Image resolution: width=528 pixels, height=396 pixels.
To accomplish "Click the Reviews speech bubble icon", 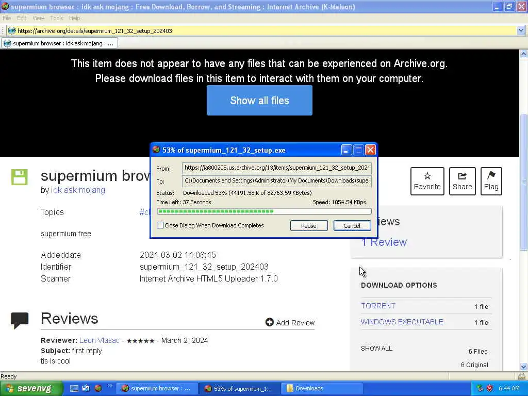I will click(x=20, y=321).
